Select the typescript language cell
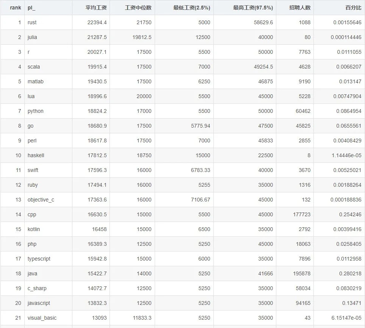365x328 pixels. point(39,259)
